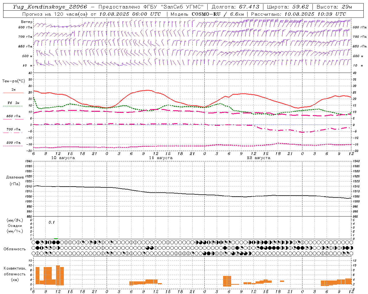368x294 pixels.
Task: Click the 'Облачность' cloud cover label
Action: tap(15, 249)
